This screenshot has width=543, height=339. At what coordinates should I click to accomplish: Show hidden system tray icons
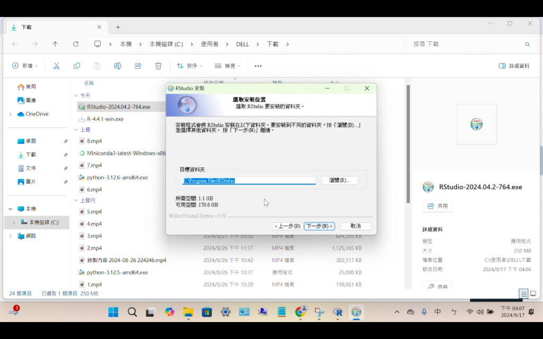(x=397, y=312)
